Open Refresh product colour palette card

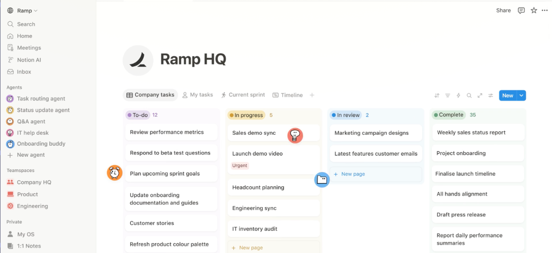[171, 245]
